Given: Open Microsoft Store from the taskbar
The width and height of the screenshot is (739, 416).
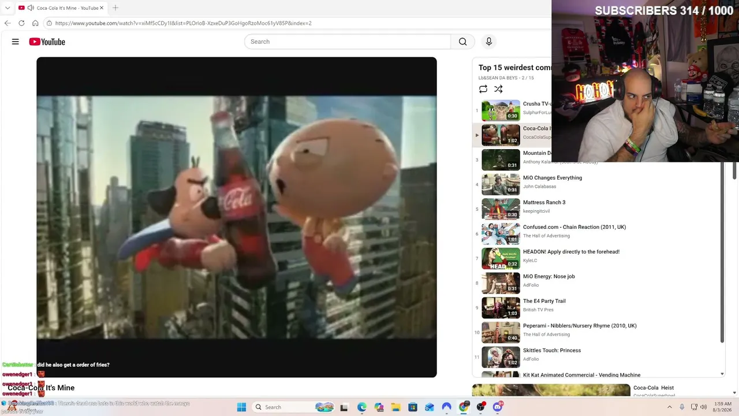Looking at the screenshot, I should coord(413,407).
